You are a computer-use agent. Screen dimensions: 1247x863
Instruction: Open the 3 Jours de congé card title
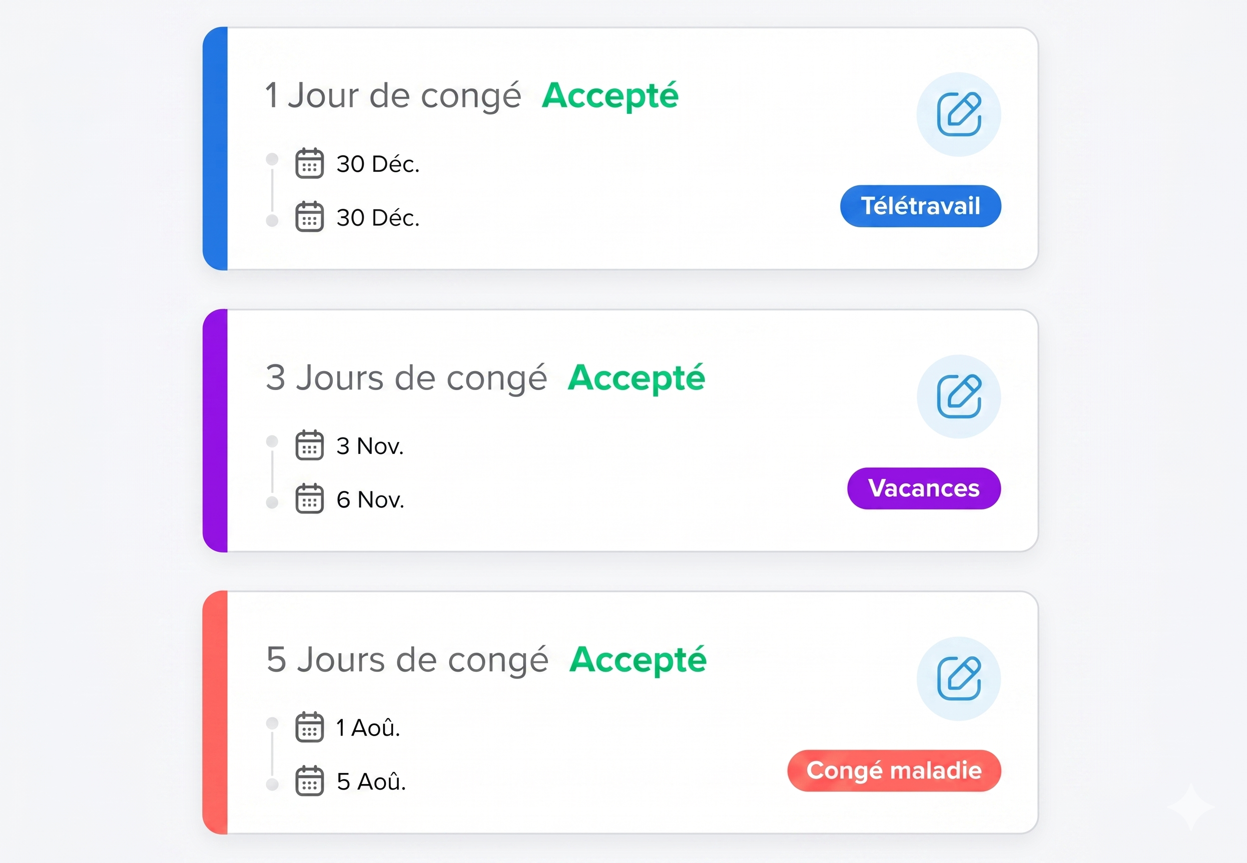tap(406, 378)
